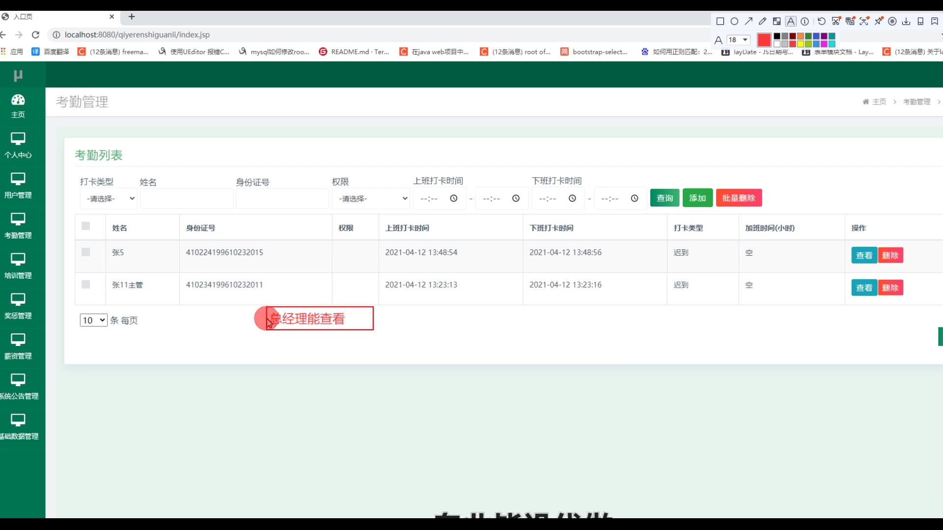Open clock picker of 上班打卡时间 end field
943x530 pixels.
516,198
